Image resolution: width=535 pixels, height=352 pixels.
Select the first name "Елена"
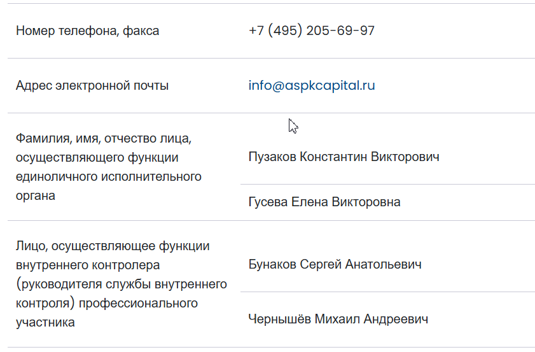(x=308, y=202)
